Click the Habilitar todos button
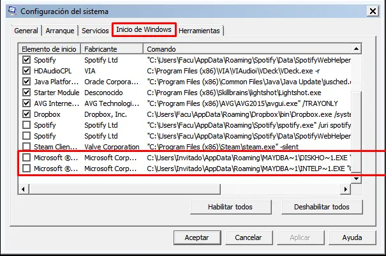The height and width of the screenshot is (256, 386). 230,207
